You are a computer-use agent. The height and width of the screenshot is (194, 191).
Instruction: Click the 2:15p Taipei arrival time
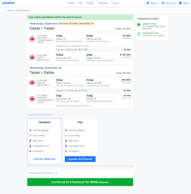[x=89, y=55]
